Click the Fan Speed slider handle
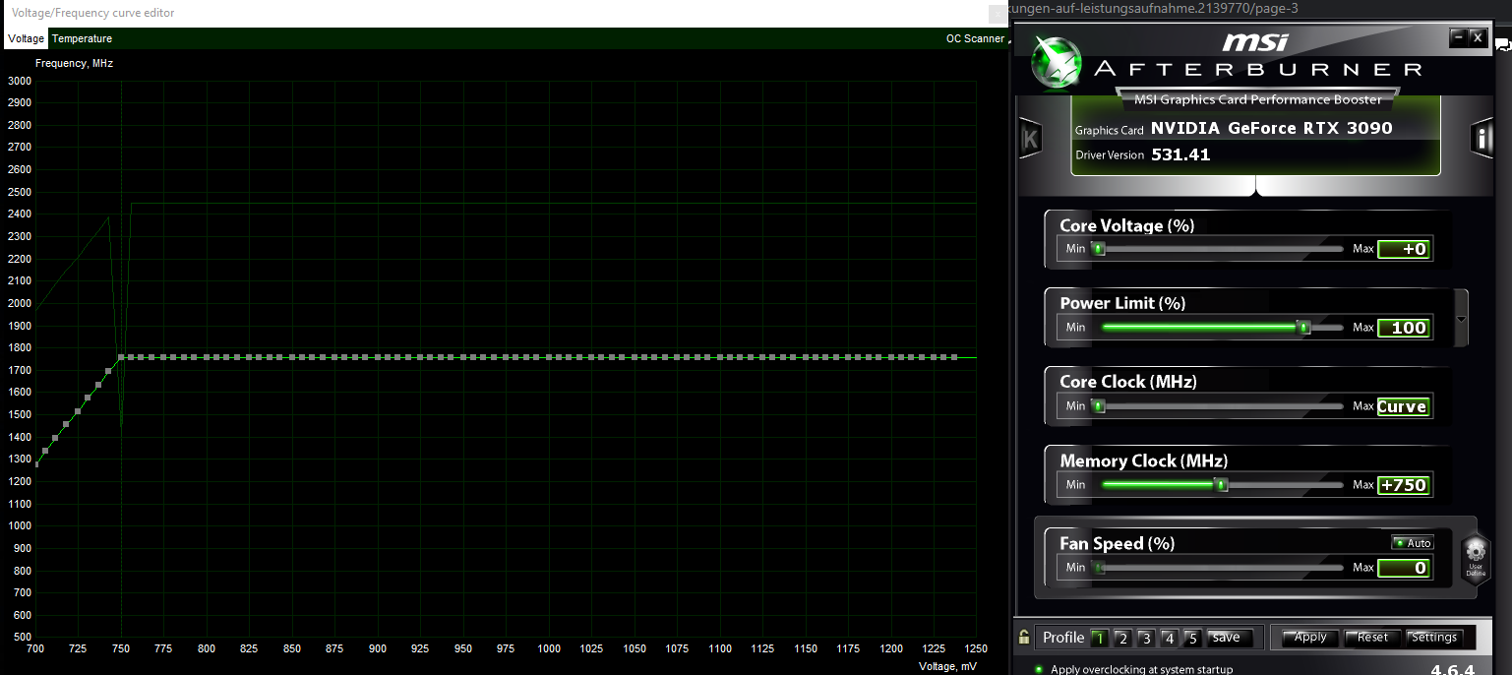Image resolution: width=1512 pixels, height=675 pixels. pos(1099,568)
